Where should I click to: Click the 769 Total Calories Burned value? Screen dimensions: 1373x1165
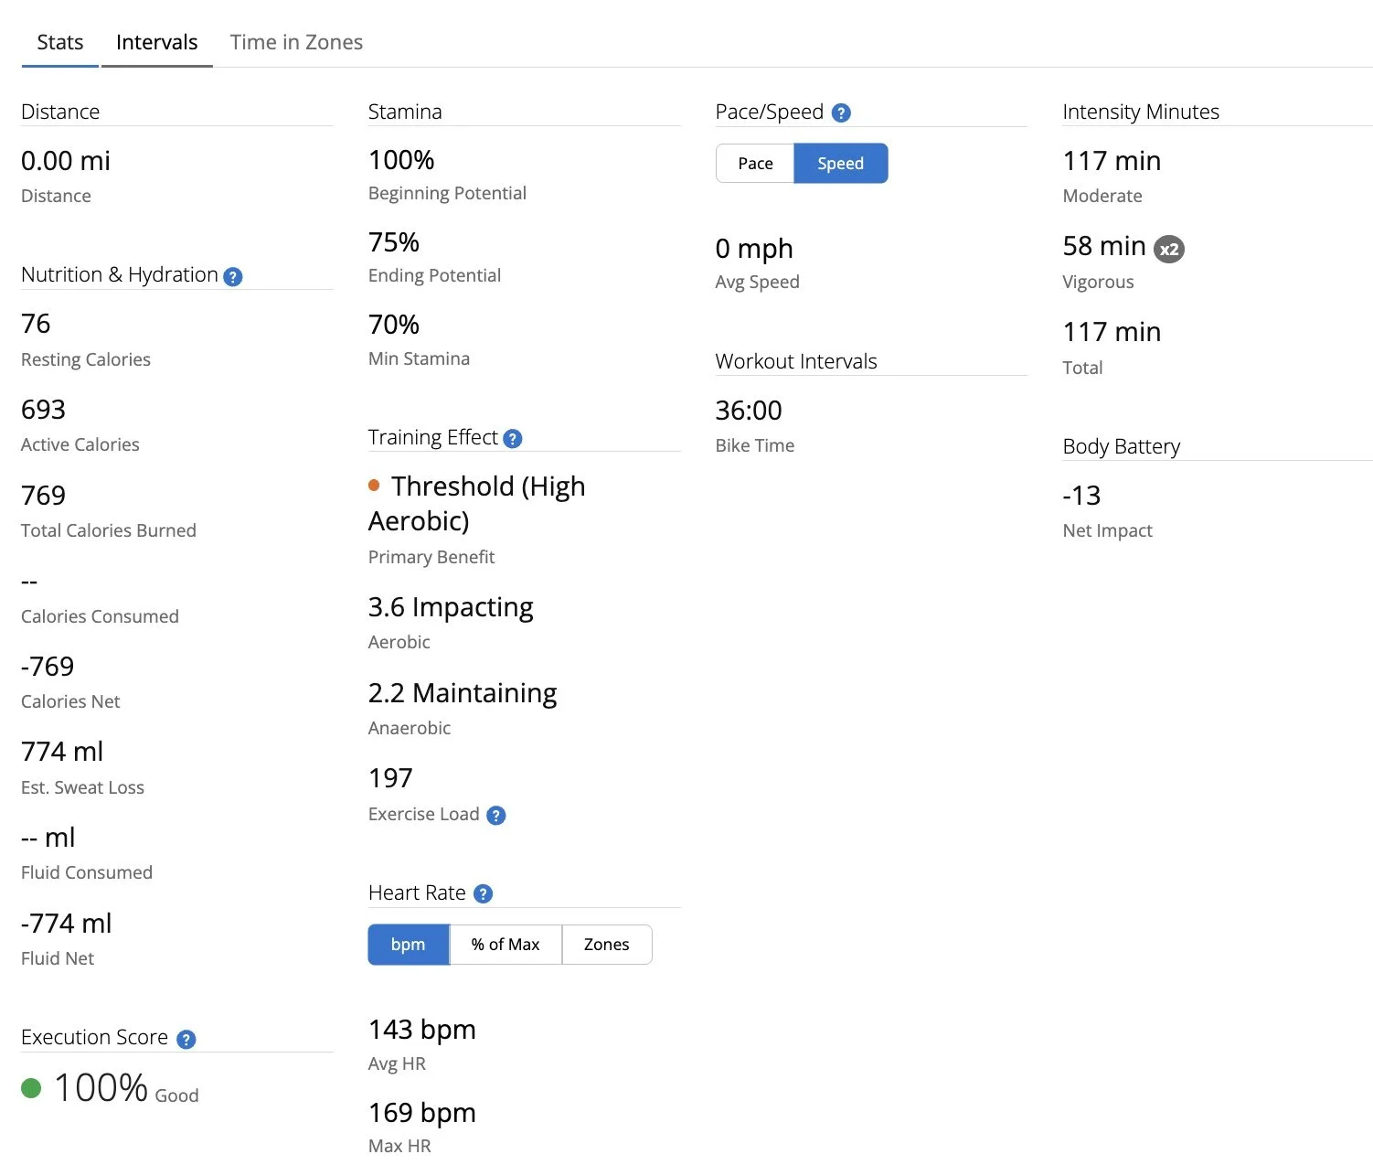click(44, 496)
